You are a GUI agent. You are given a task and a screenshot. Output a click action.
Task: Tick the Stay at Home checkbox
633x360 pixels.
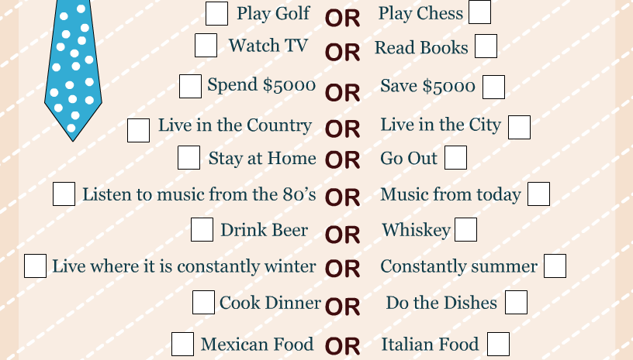click(189, 157)
